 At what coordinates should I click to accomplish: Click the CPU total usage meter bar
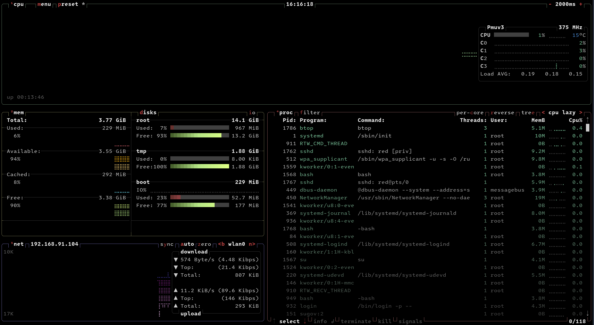point(511,35)
